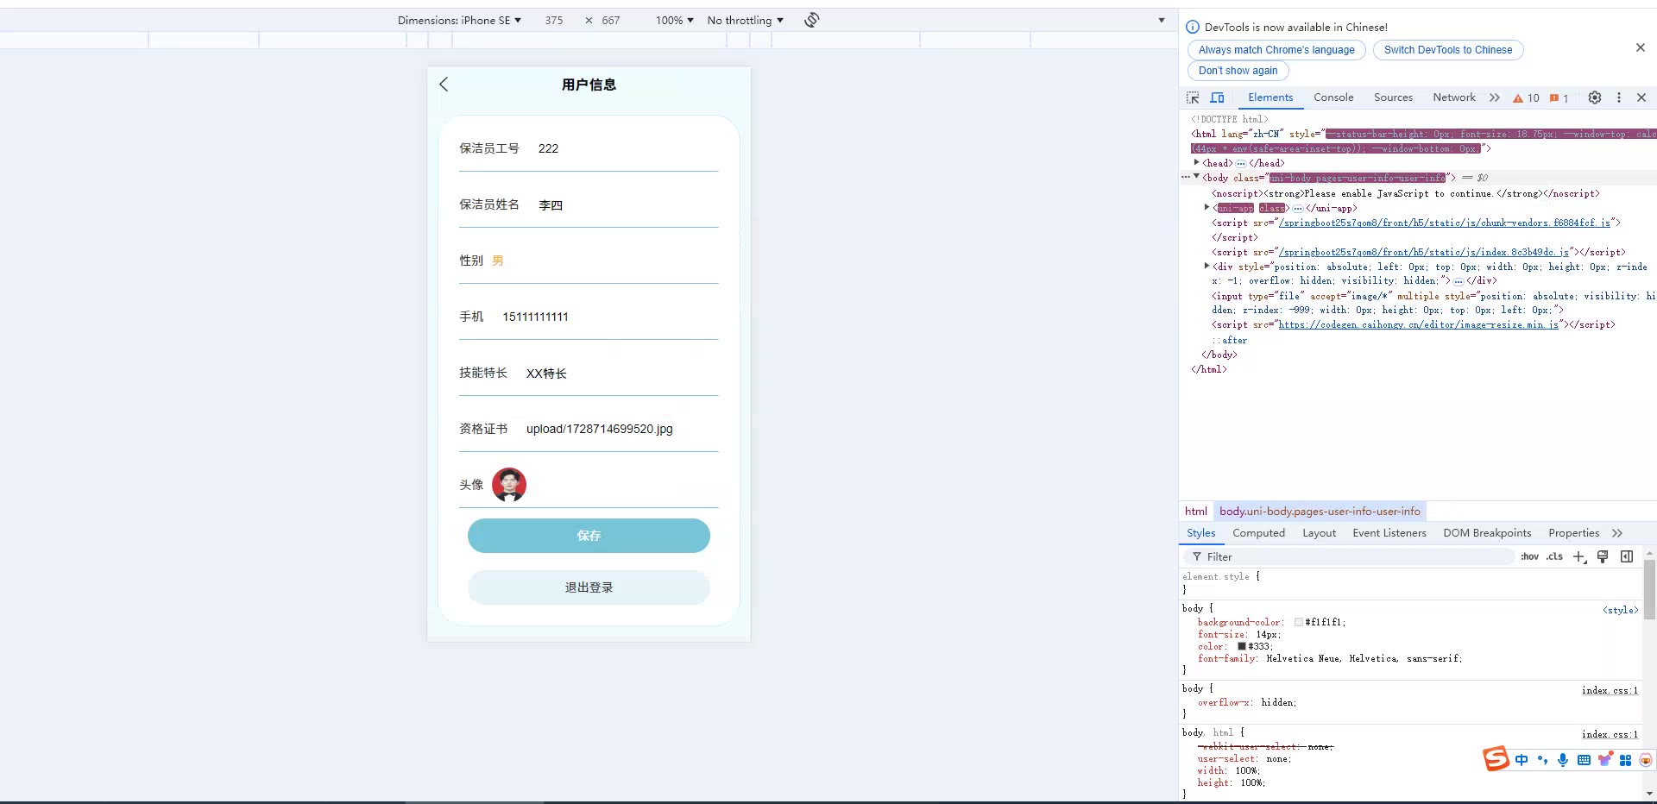The image size is (1657, 804).
Task: Open DevTools settings gear
Action: 1595,97
